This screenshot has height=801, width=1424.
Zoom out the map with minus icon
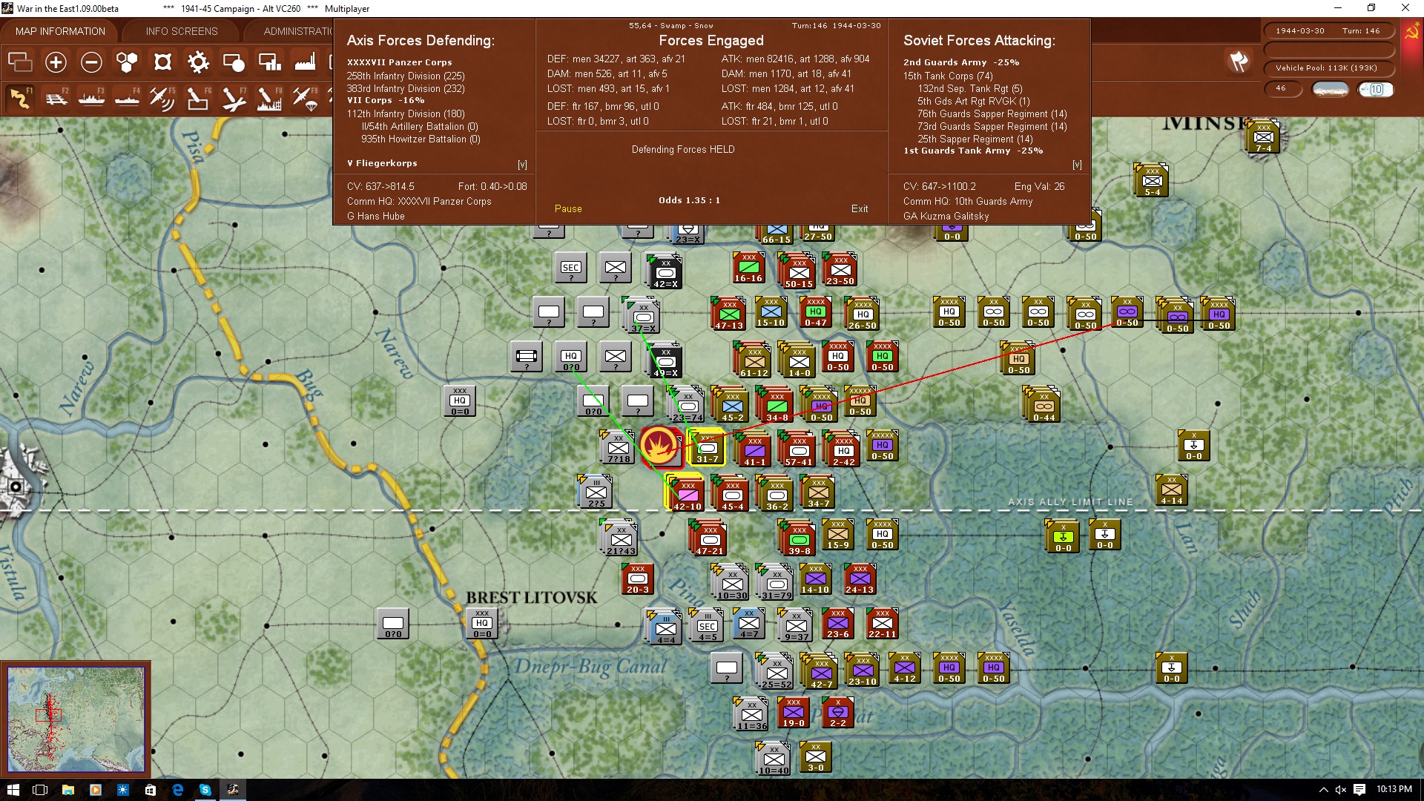coord(91,62)
